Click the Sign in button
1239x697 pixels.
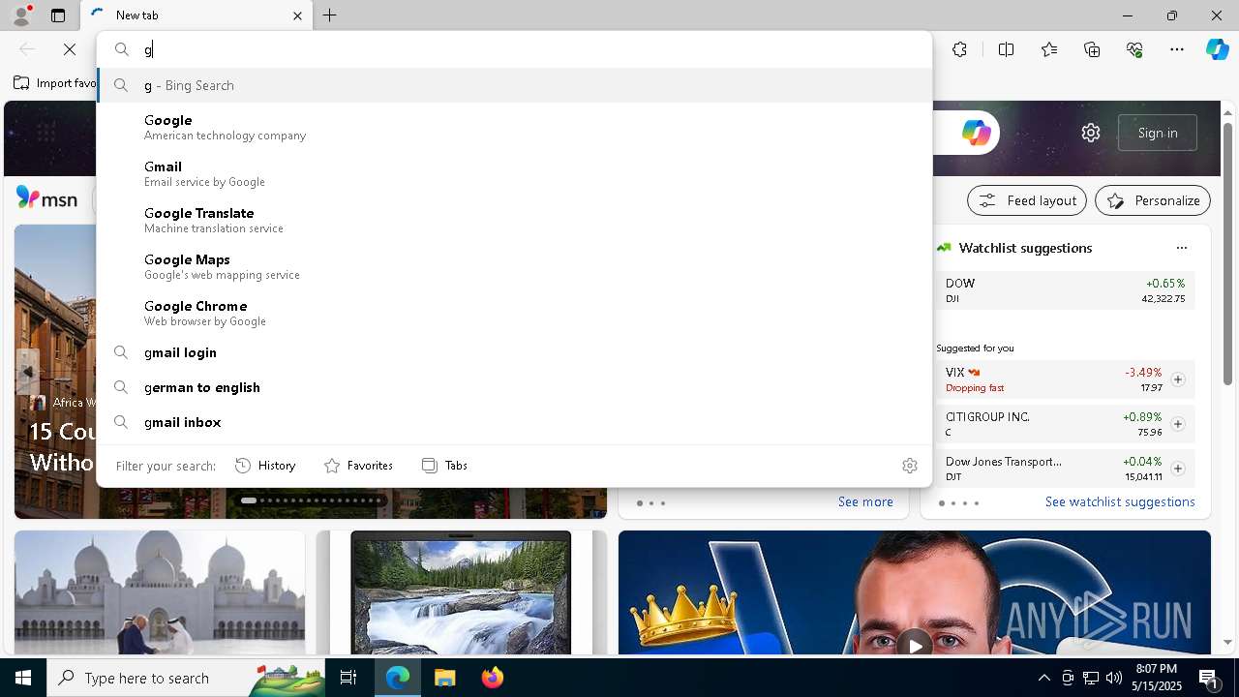point(1158,133)
